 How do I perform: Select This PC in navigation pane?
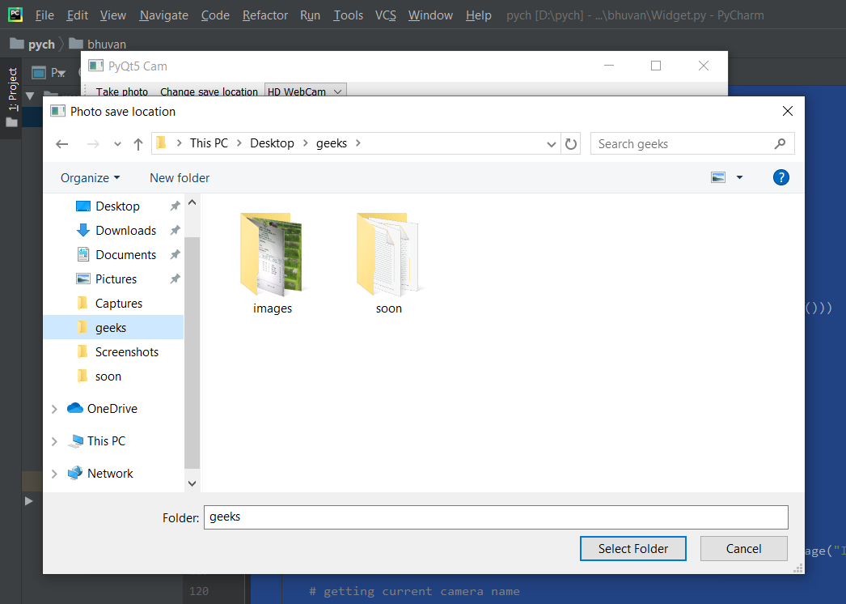(106, 441)
